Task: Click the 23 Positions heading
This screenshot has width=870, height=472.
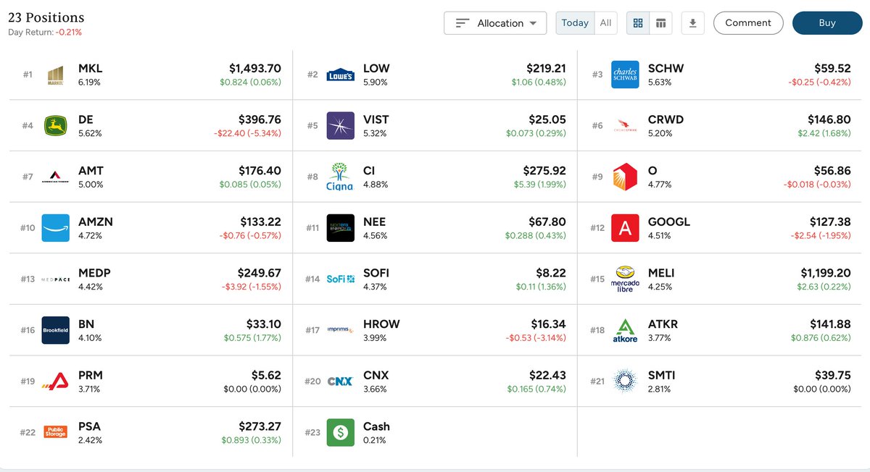Action: 46,17
